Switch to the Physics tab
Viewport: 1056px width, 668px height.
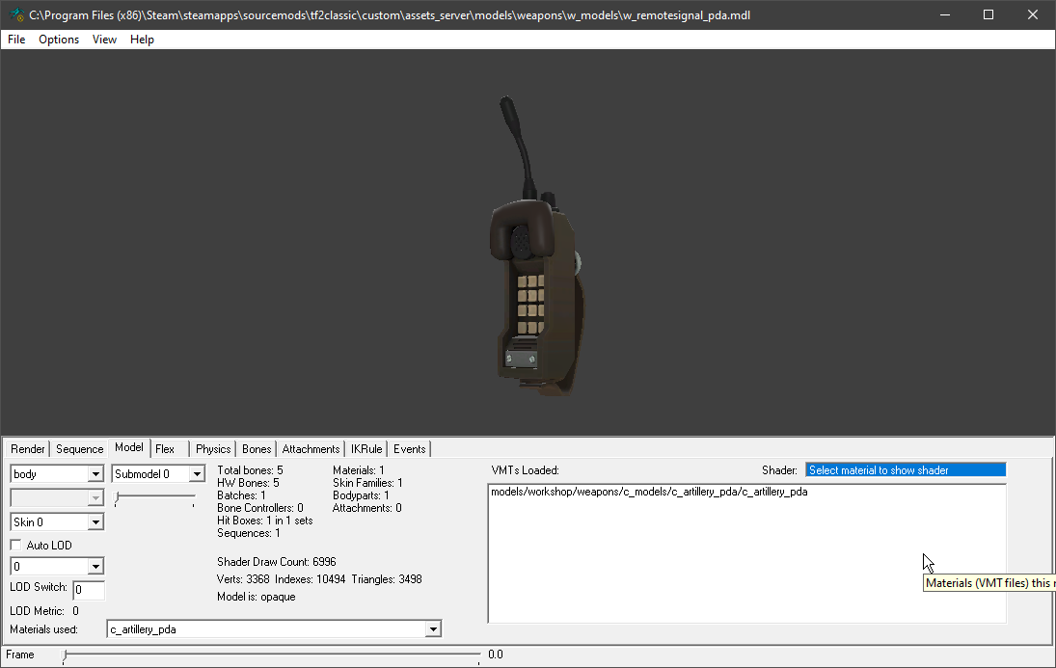pyautogui.click(x=213, y=449)
